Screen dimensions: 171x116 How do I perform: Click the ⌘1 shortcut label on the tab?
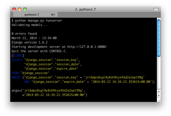53,15
